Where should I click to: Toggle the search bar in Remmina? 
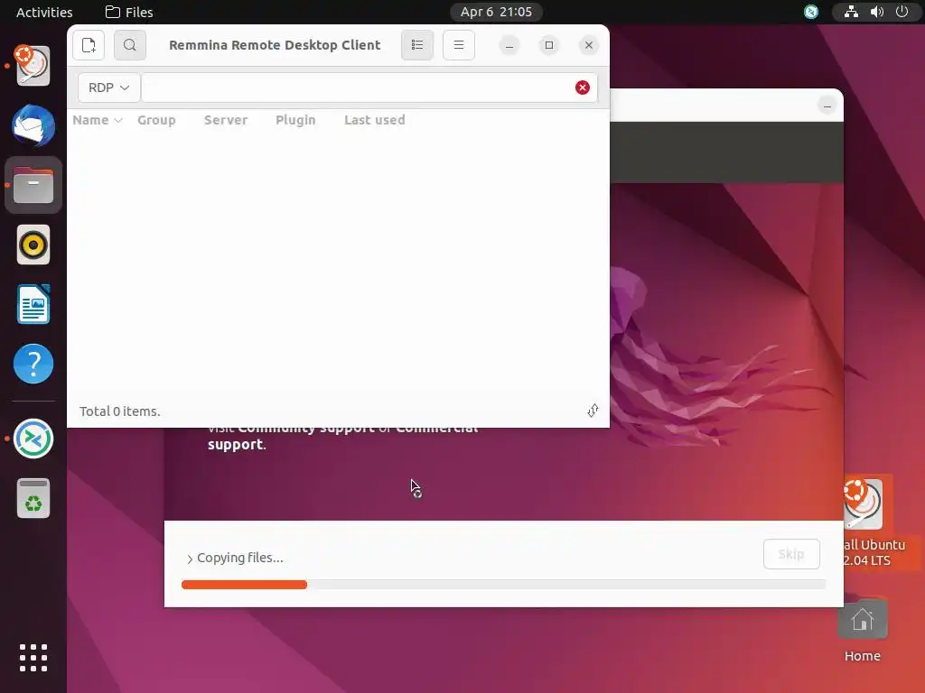[x=130, y=45]
